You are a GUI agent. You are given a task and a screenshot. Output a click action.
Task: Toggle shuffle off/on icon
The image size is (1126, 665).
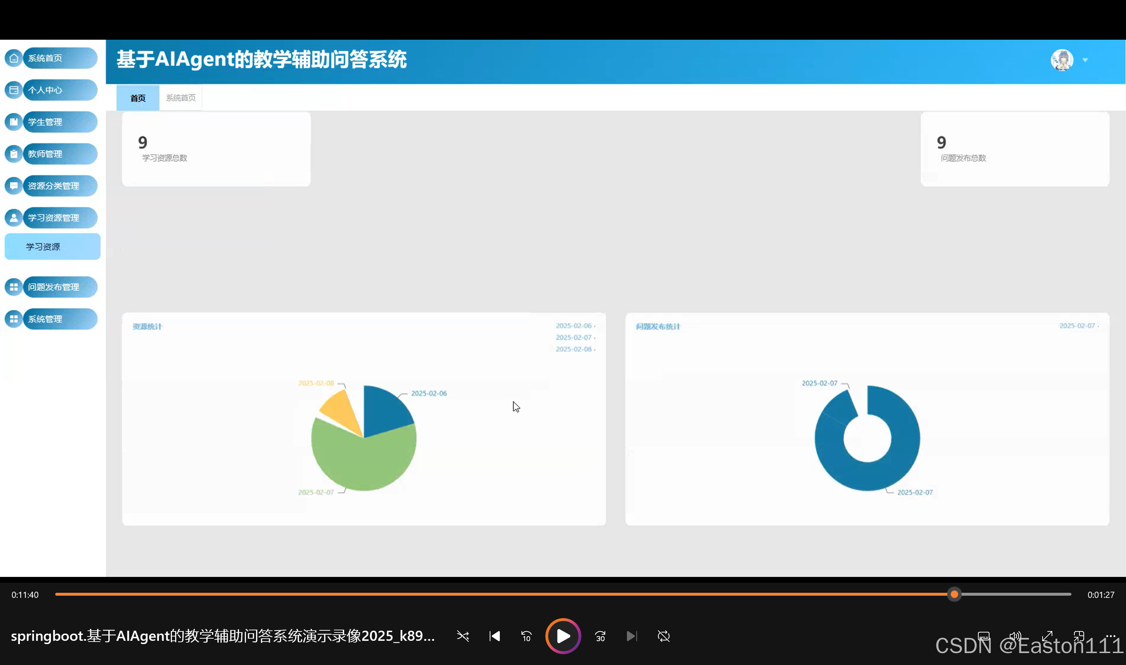click(463, 636)
